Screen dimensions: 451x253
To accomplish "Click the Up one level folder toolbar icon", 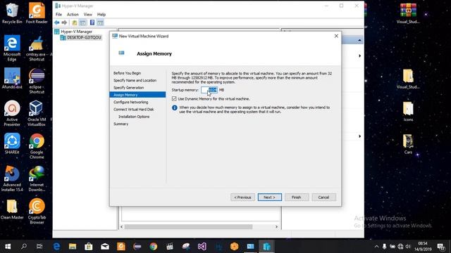I will [x=75, y=22].
